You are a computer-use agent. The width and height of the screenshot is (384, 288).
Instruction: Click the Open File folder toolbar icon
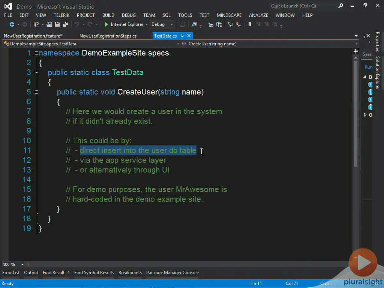click(49, 24)
